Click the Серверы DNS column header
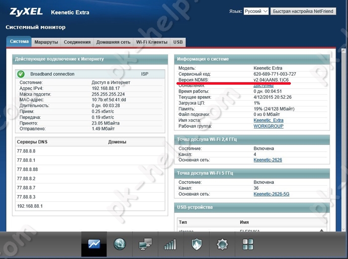This screenshot has width=348, height=259. coord(32,142)
